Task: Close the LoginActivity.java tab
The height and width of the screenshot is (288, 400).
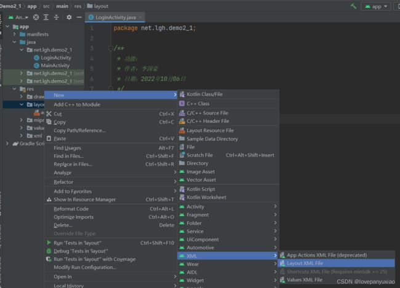Action: (x=140, y=17)
